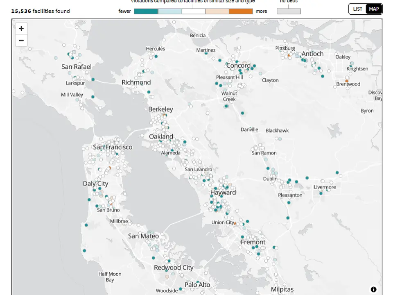Click the facilities found count text
The width and height of the screenshot is (393, 295).
[x=41, y=11]
